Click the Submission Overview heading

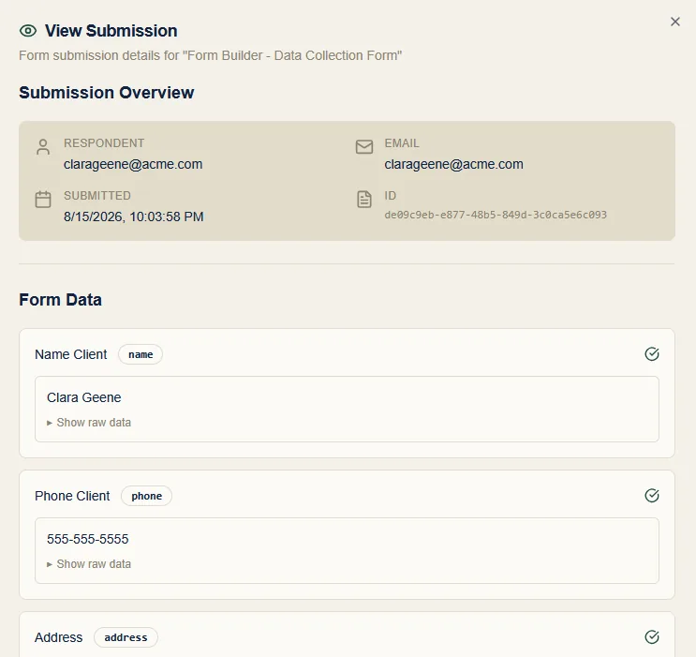pyautogui.click(x=106, y=93)
